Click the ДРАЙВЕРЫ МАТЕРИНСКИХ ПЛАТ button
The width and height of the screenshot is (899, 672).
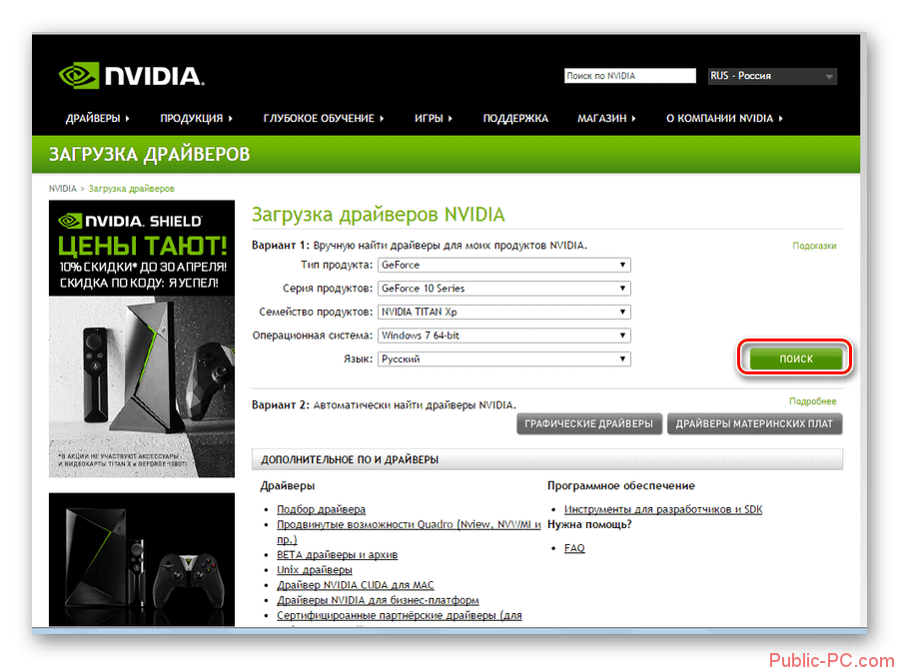pyautogui.click(x=755, y=424)
